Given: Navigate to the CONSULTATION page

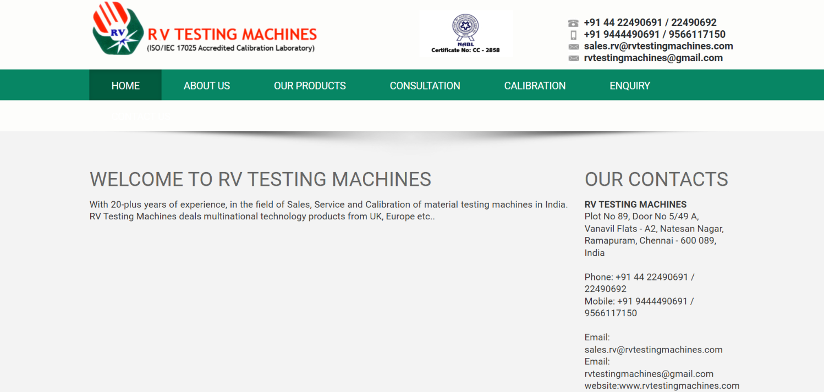Looking at the screenshot, I should click(x=425, y=85).
